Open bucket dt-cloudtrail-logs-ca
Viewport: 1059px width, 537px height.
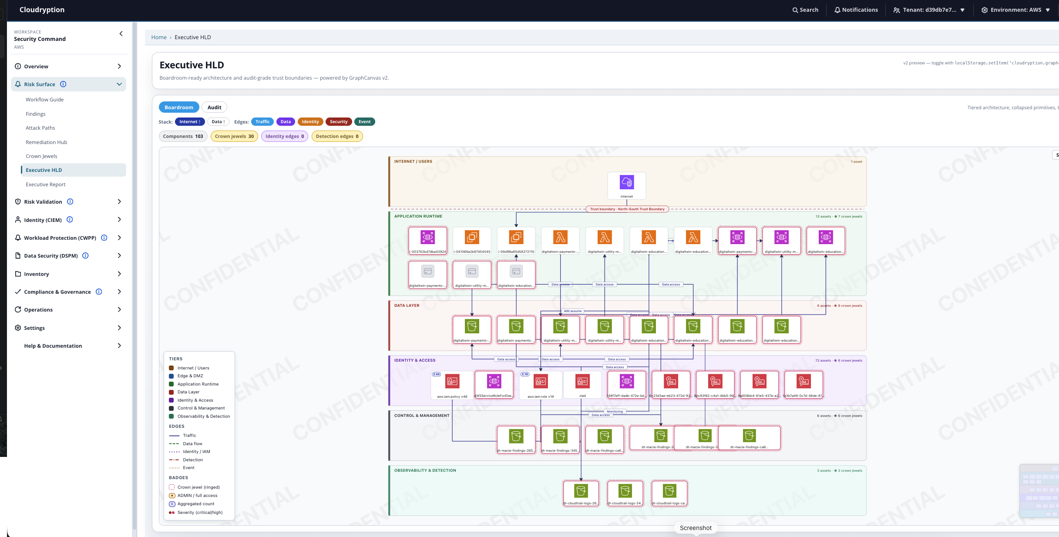pos(669,493)
